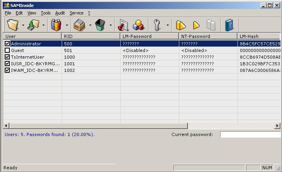The width and height of the screenshot is (282, 172).
Task: Click the open folder toolbar icon
Action: point(12,25)
